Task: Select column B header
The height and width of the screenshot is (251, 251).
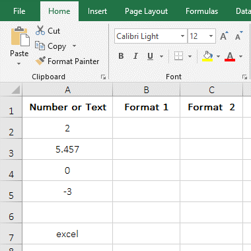Action: 146,90
